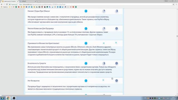Click the blue dot in Безопасность Средств row
This screenshot has height=100, width=178.
point(86,63)
